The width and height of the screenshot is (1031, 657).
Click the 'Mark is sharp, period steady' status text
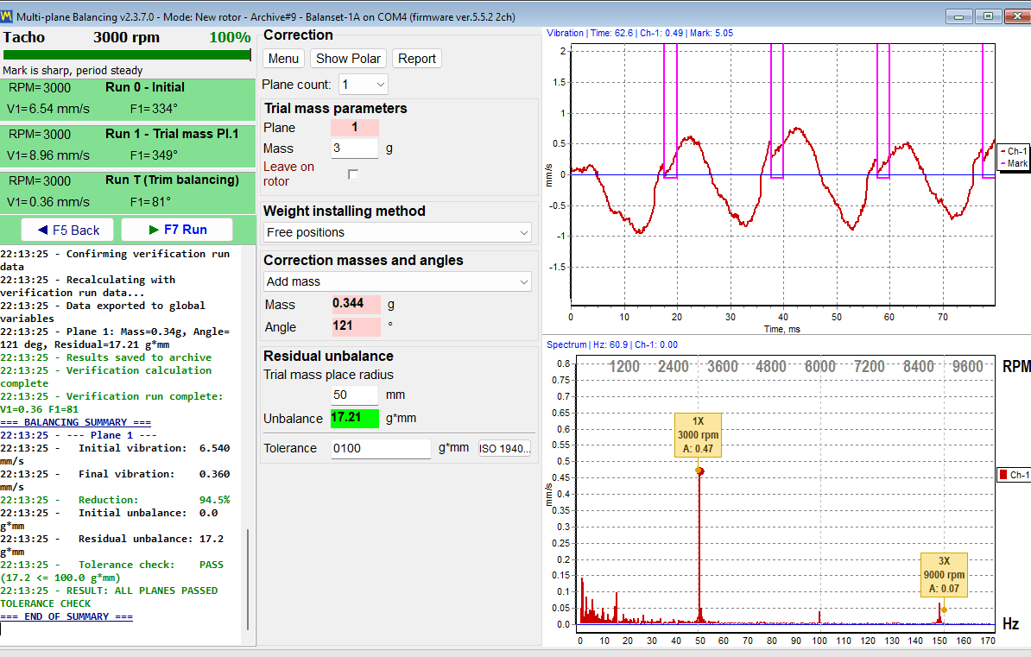(73, 71)
